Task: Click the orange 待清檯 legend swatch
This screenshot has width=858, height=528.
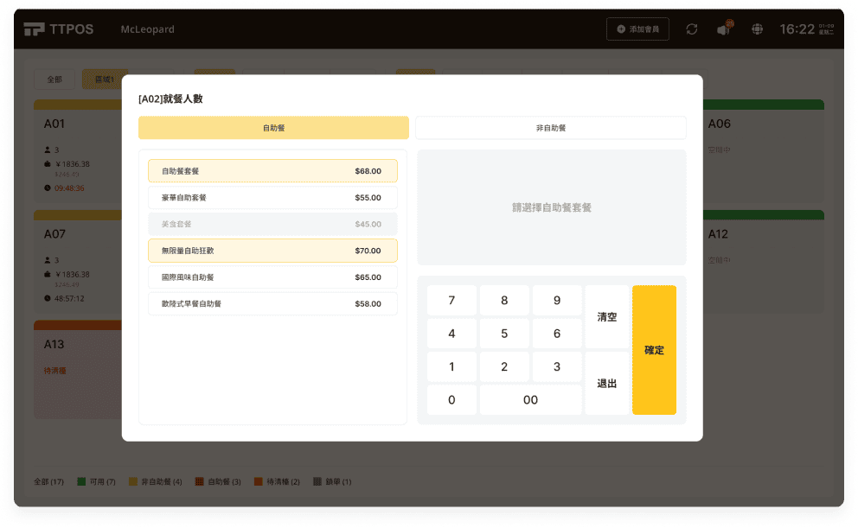Action: 258,481
